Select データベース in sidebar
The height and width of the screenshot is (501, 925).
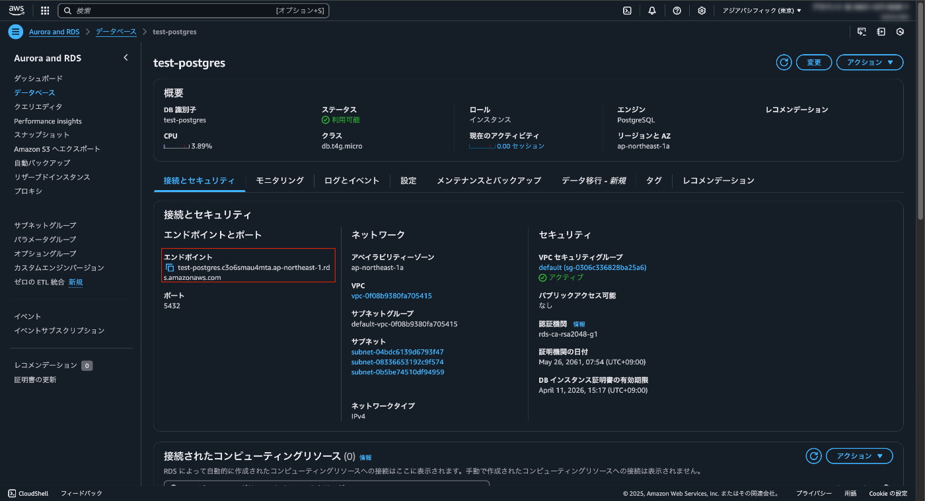[x=34, y=92]
